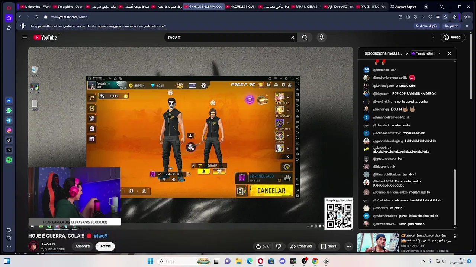This screenshot has height=267, width=476.
Task: Open a new tab with the plus button
Action: (x=426, y=7)
